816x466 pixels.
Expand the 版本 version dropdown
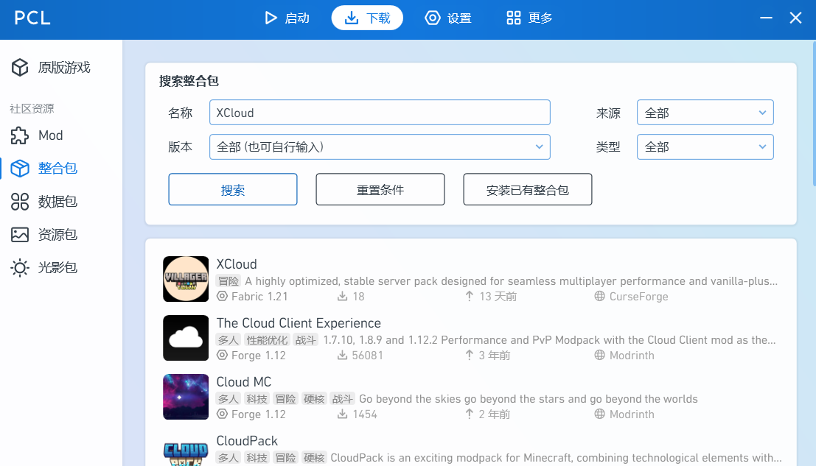[380, 147]
